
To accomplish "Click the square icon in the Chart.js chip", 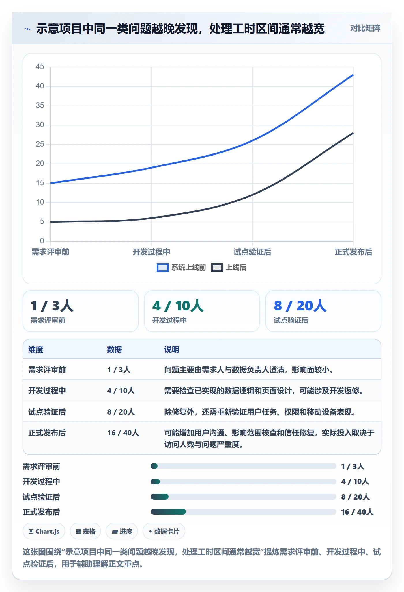I will [31, 531].
